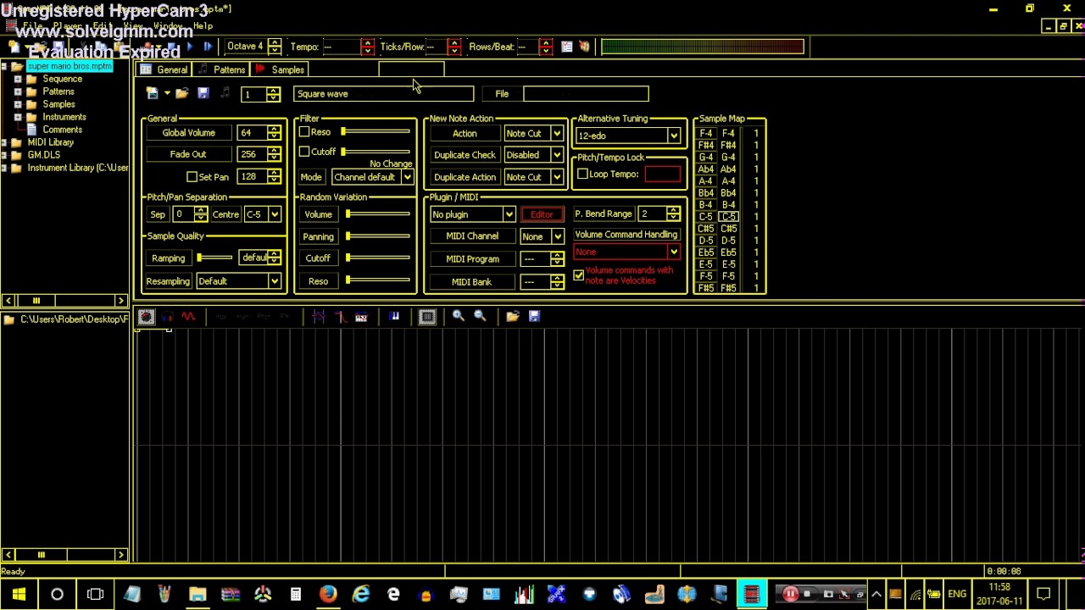
Task: Click the play pattern icon in main toolbar
Action: pos(208,47)
